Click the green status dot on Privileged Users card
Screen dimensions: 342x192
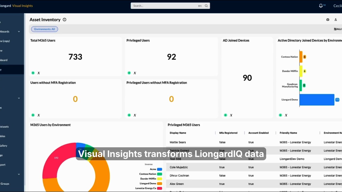[129, 73]
